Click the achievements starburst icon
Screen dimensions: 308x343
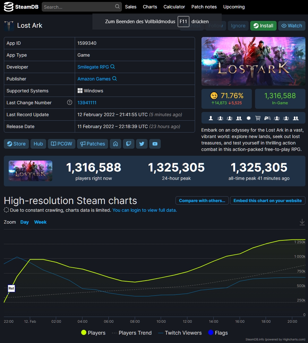(x=248, y=118)
